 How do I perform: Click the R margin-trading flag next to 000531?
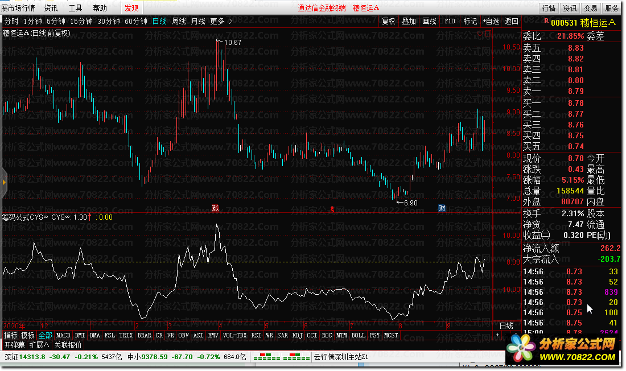(546, 20)
